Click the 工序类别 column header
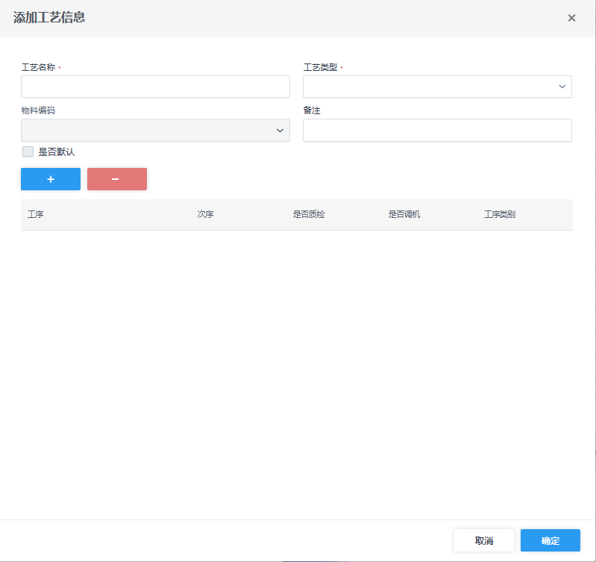Image resolution: width=596 pixels, height=562 pixels. [500, 214]
